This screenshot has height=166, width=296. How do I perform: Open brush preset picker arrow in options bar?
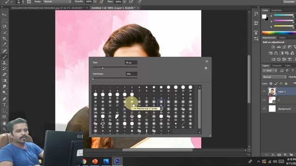coord(23,2)
